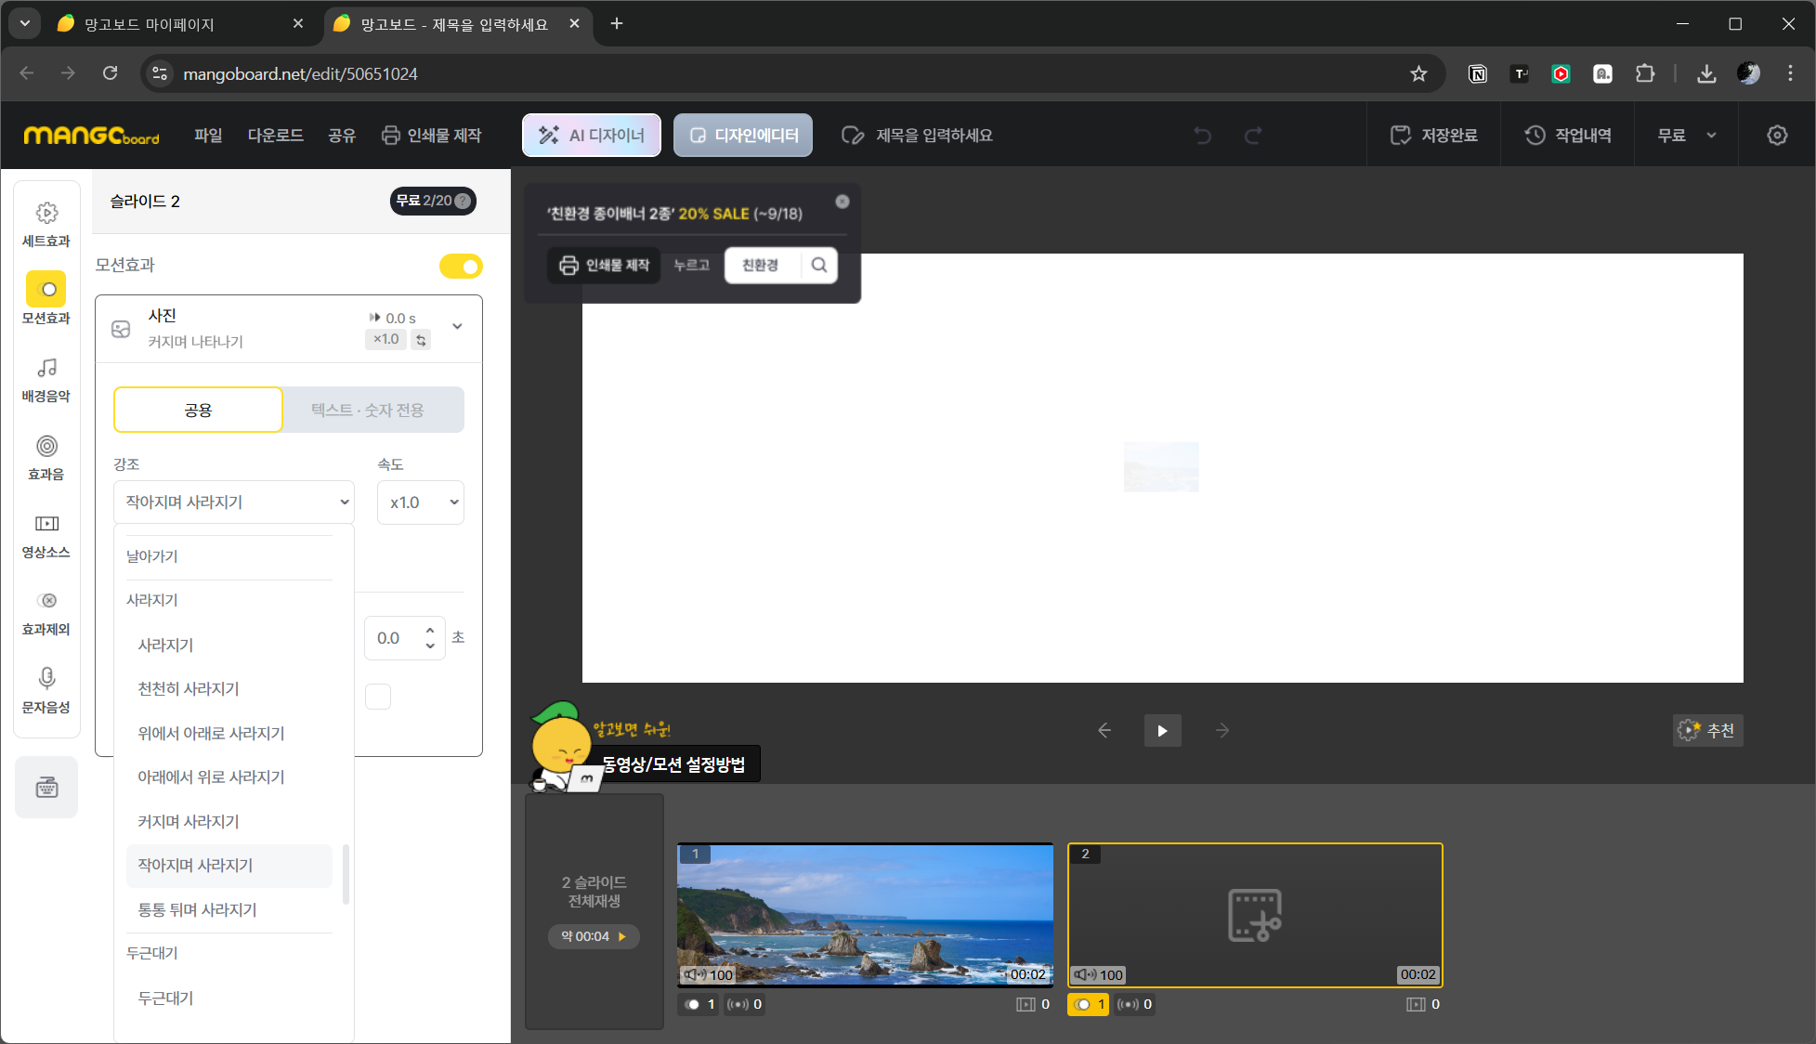Switch to the 공용 tab
Screen dimensions: 1816x1044
click(x=198, y=410)
